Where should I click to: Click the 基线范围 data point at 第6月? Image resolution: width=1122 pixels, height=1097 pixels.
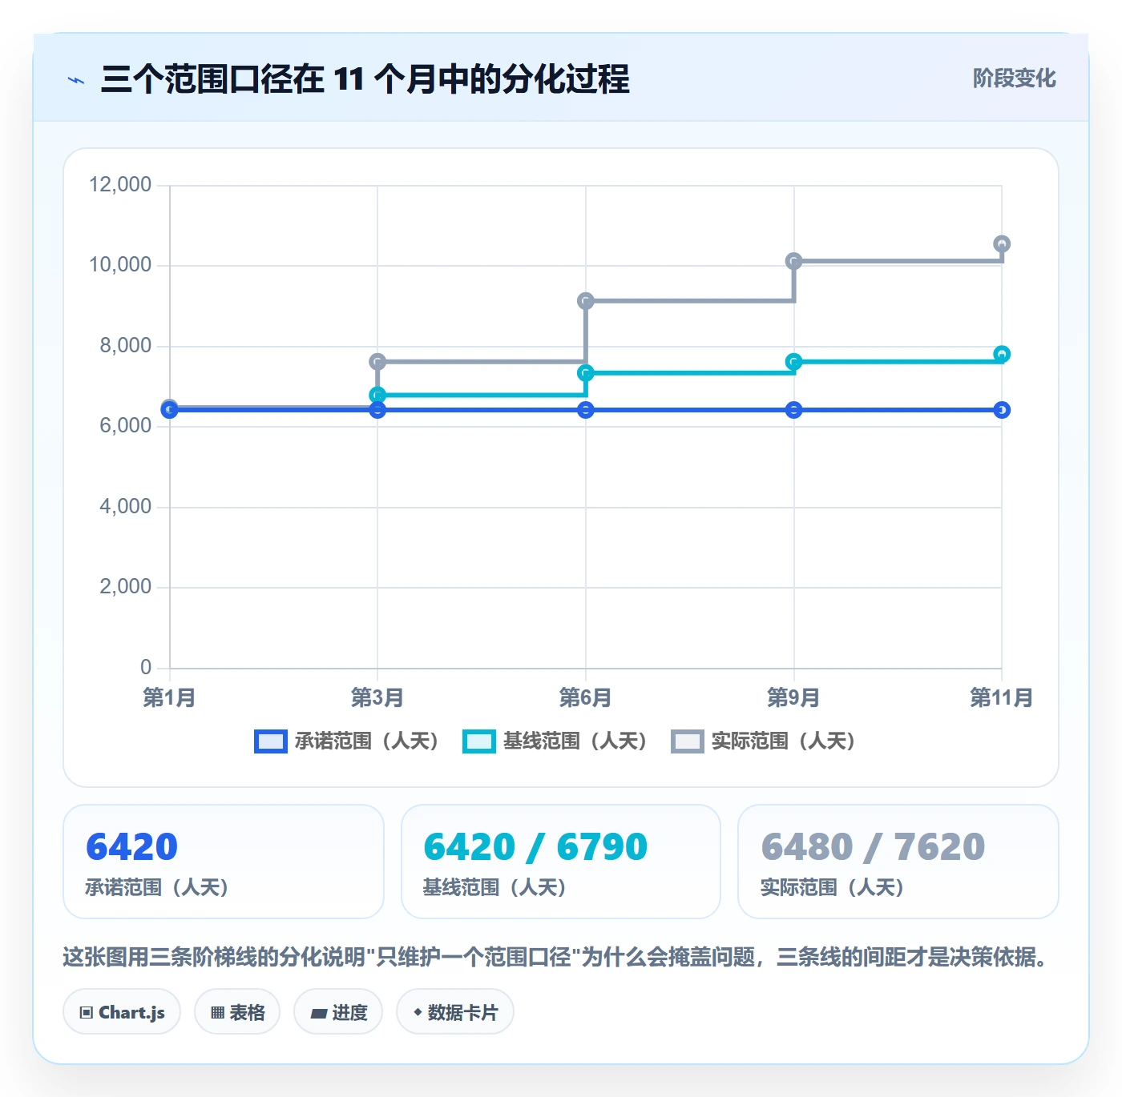click(586, 373)
